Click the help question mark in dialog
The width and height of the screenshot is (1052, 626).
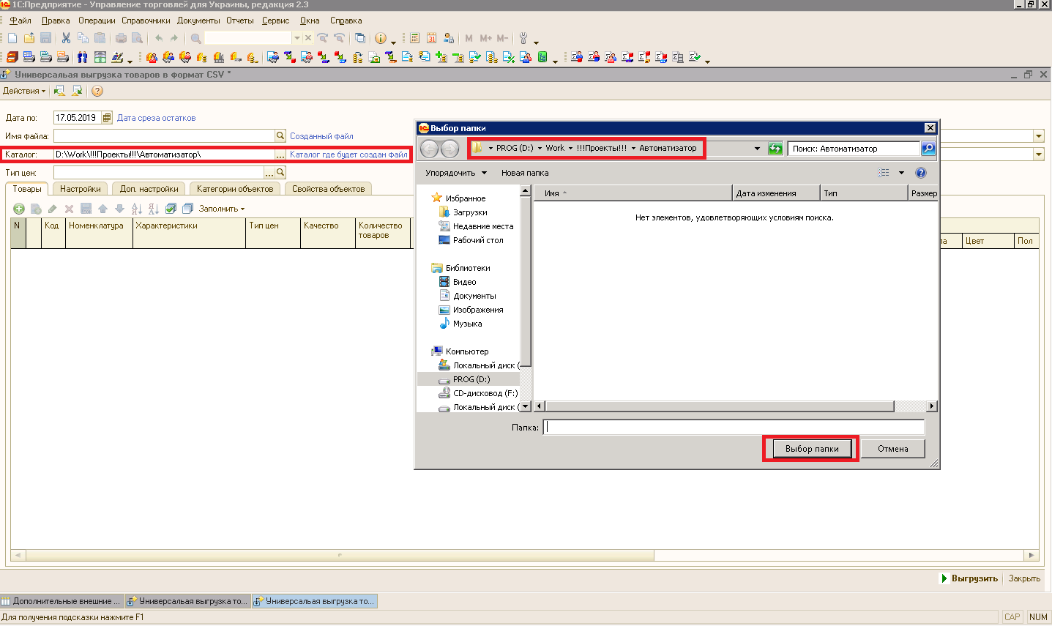coord(921,173)
